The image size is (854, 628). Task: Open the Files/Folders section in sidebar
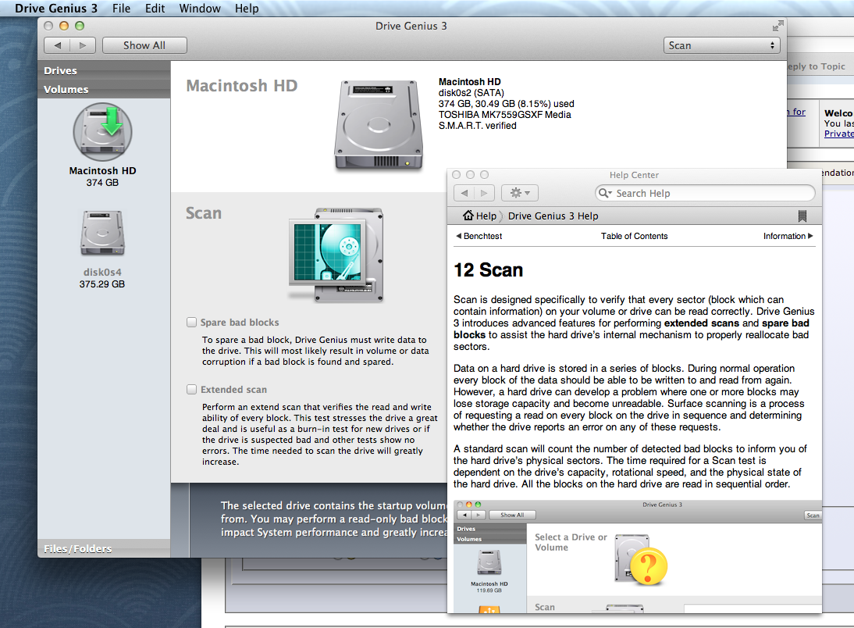[104, 548]
